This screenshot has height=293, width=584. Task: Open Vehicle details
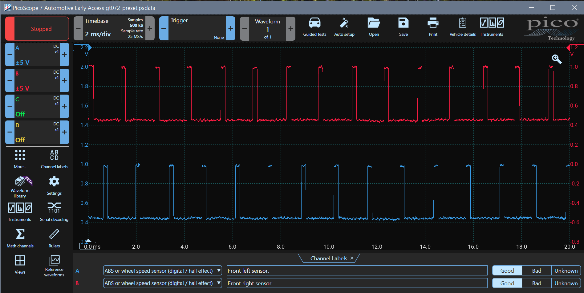click(x=462, y=27)
